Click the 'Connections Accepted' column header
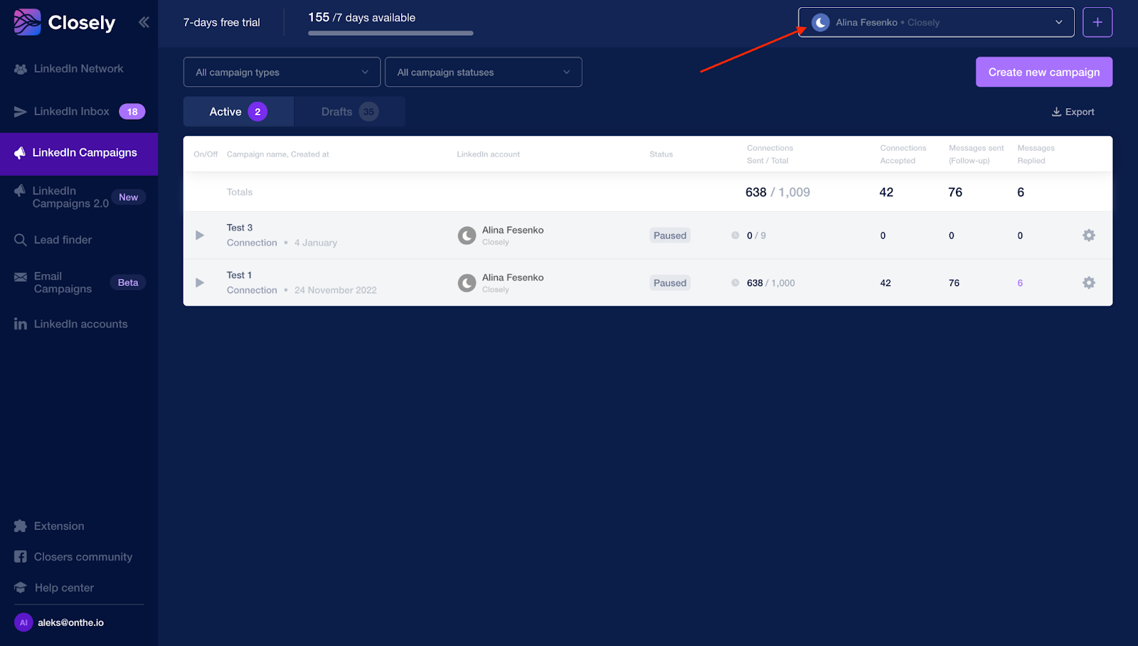The width and height of the screenshot is (1138, 646). [x=903, y=154]
